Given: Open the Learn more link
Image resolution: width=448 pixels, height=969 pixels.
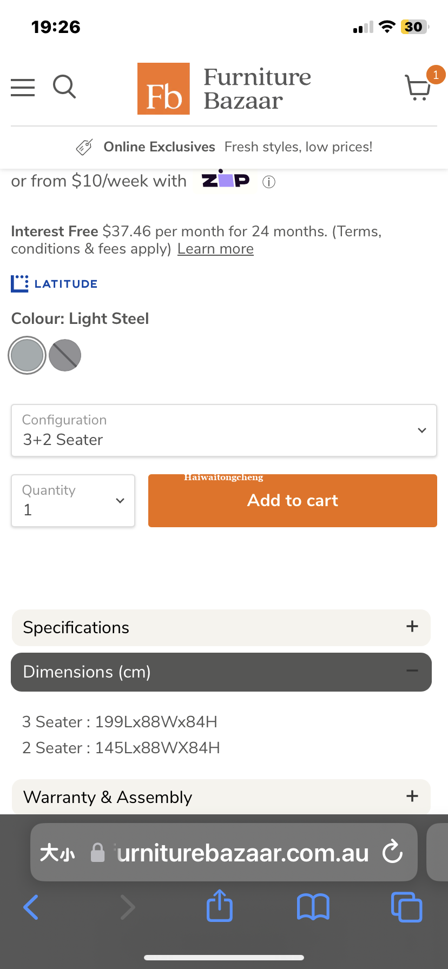Looking at the screenshot, I should (x=215, y=249).
